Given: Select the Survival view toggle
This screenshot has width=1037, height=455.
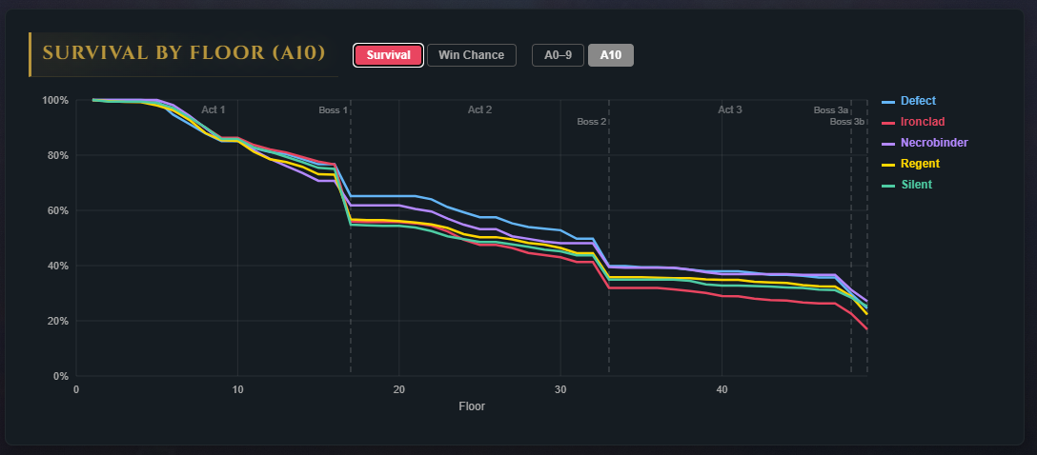Looking at the screenshot, I should pyautogui.click(x=388, y=55).
